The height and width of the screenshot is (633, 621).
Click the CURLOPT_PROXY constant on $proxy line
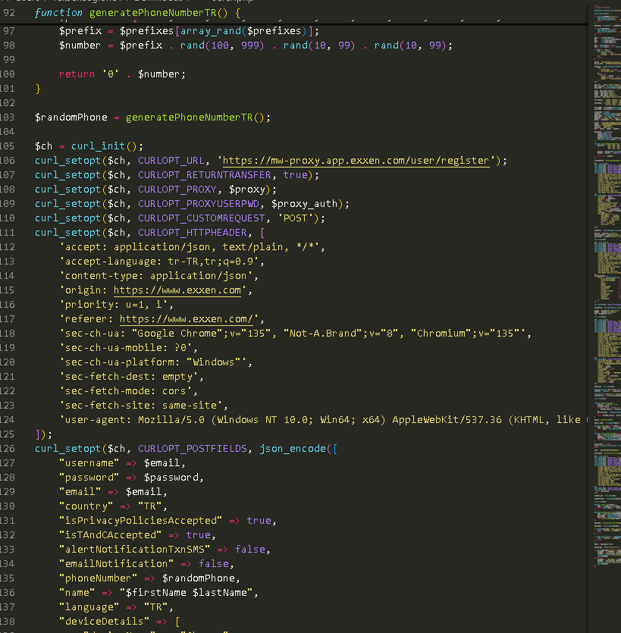click(177, 190)
